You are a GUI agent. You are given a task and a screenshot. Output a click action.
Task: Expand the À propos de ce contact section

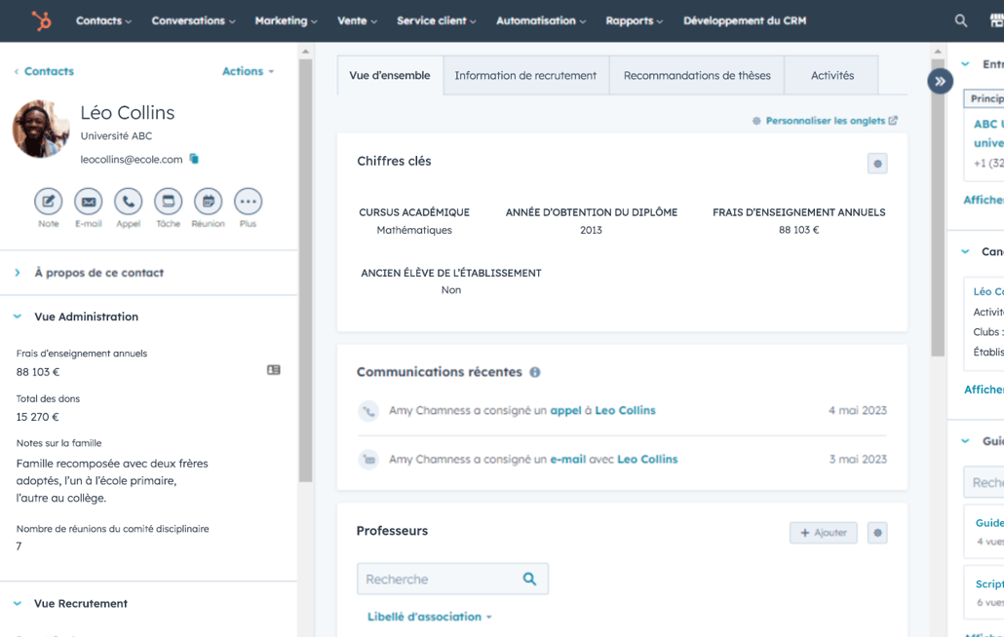point(18,273)
